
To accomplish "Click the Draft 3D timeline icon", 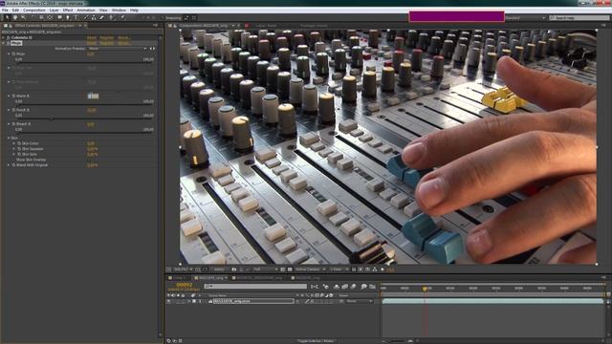I will [x=325, y=287].
